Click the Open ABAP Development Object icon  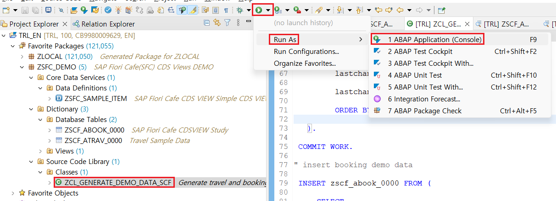click(x=73, y=10)
